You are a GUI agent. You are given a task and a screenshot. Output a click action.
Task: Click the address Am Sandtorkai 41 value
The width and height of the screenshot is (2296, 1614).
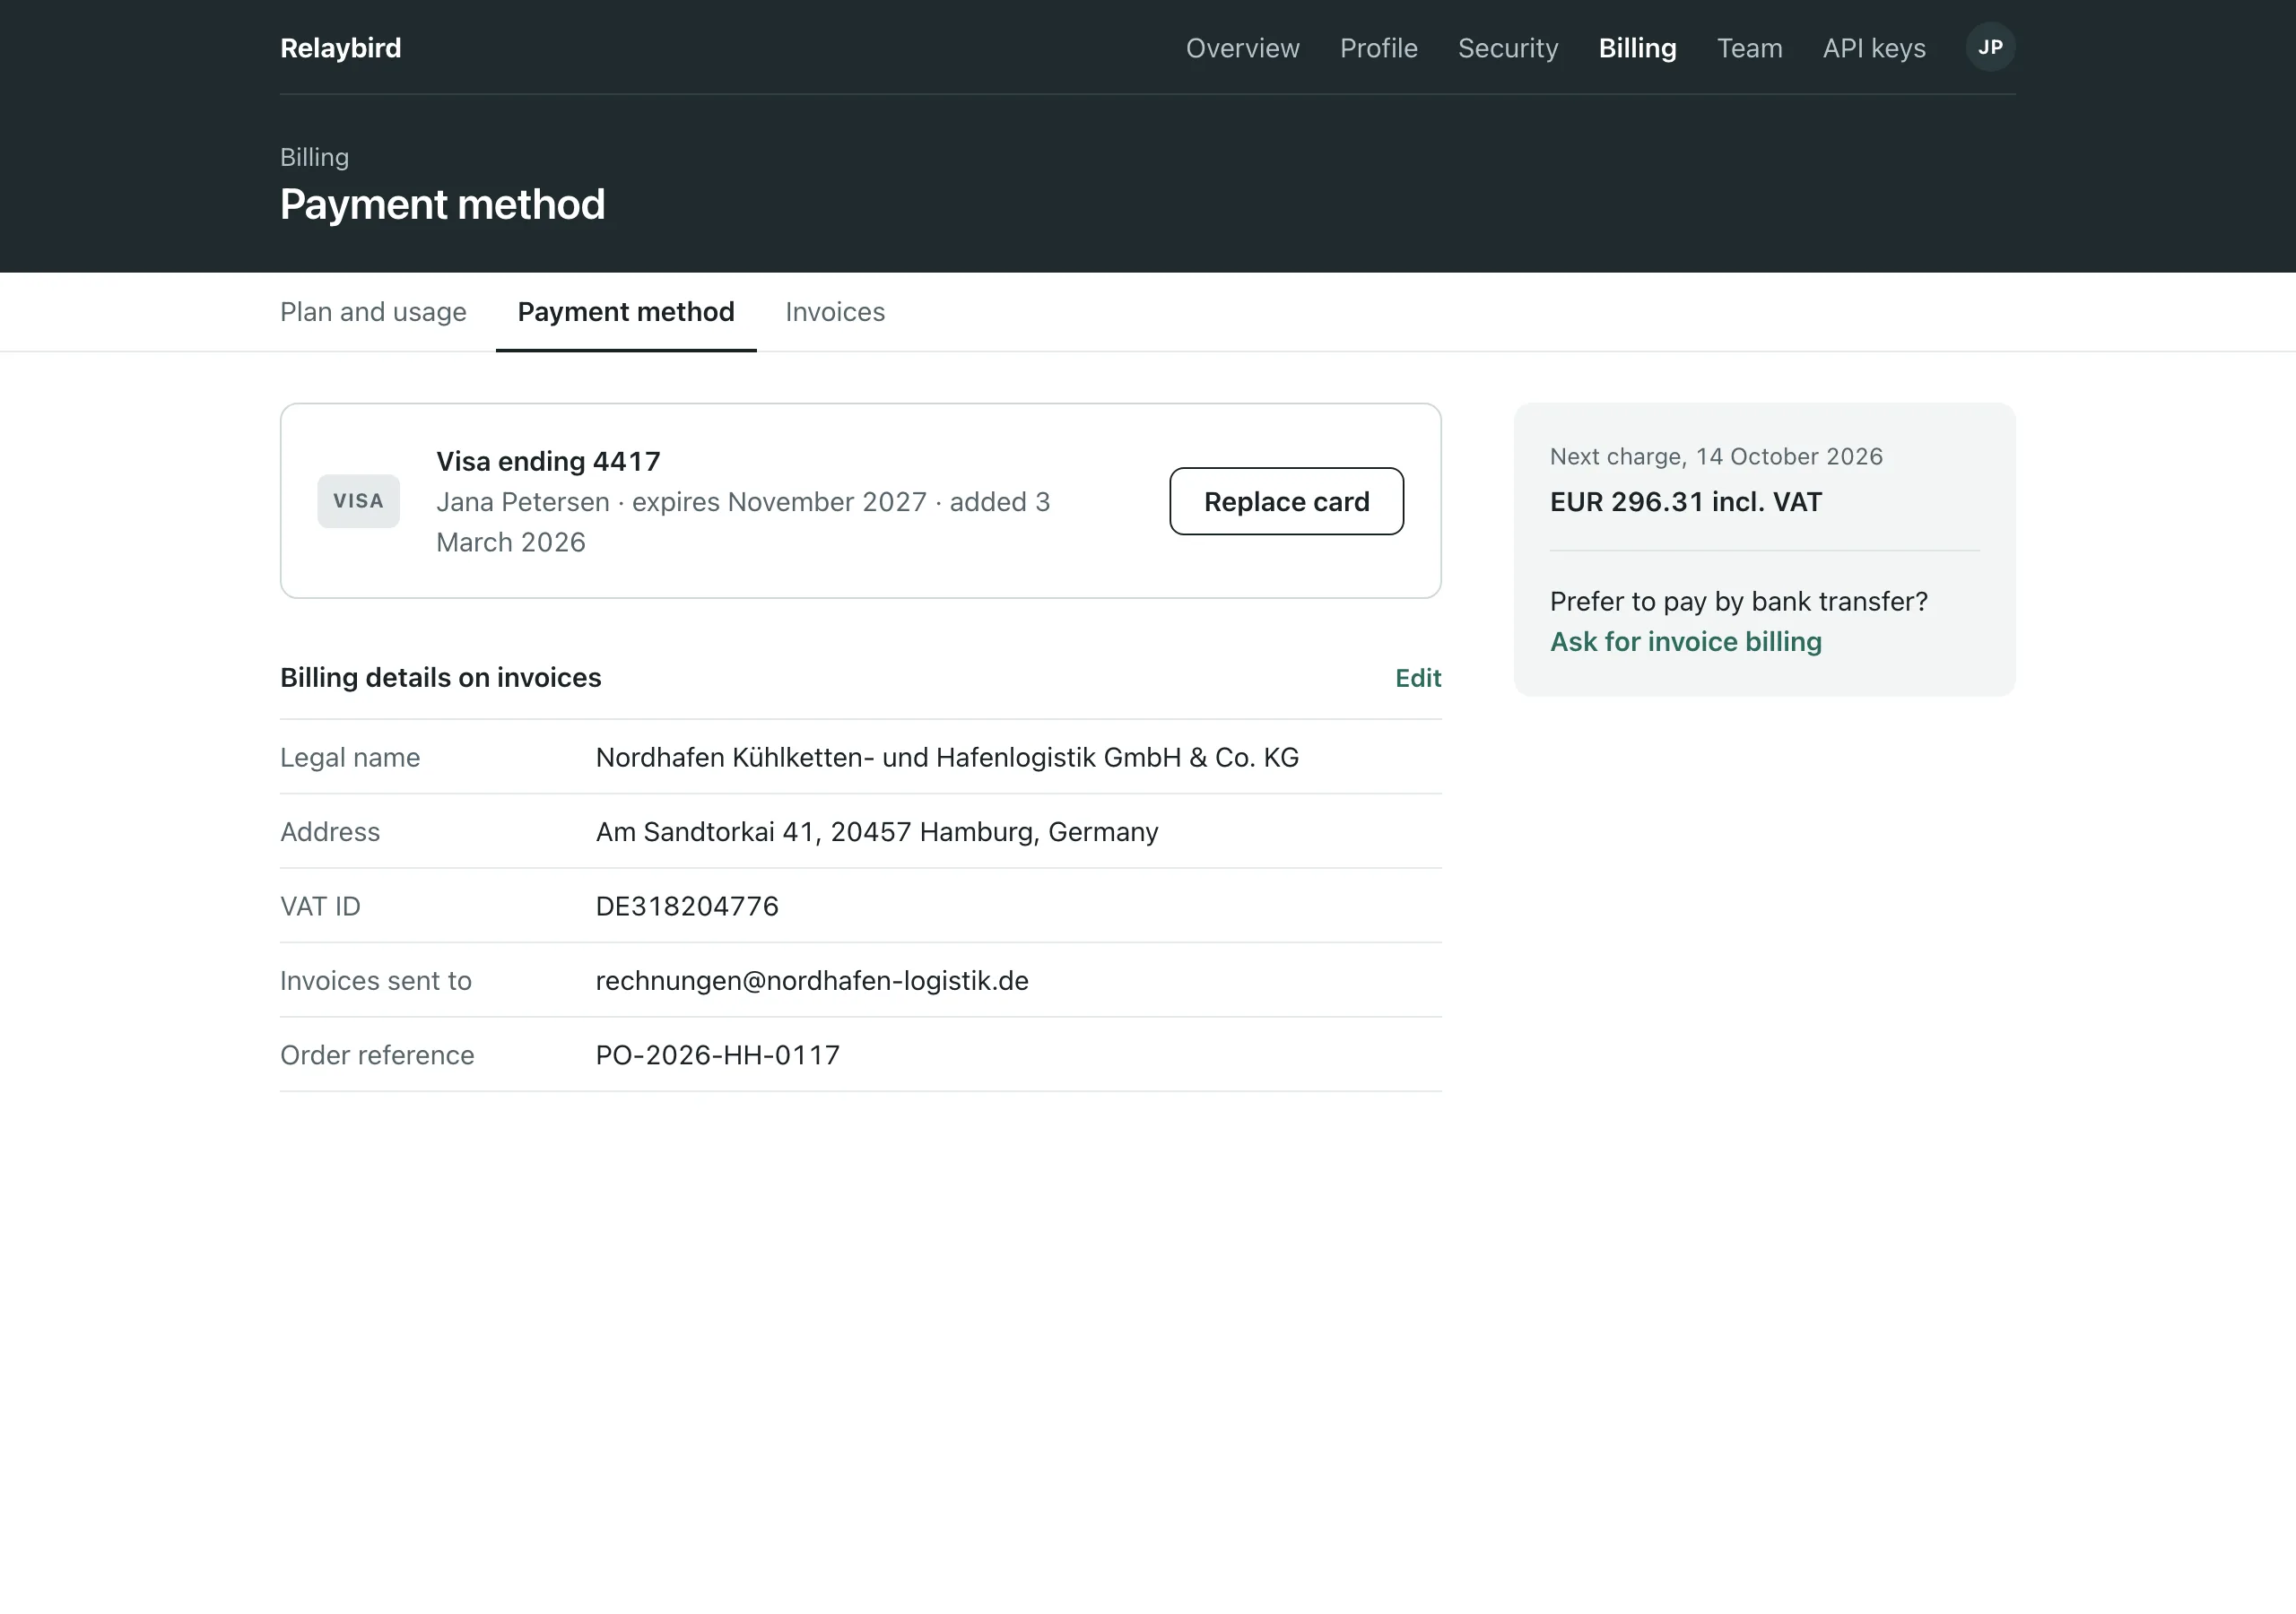(877, 832)
